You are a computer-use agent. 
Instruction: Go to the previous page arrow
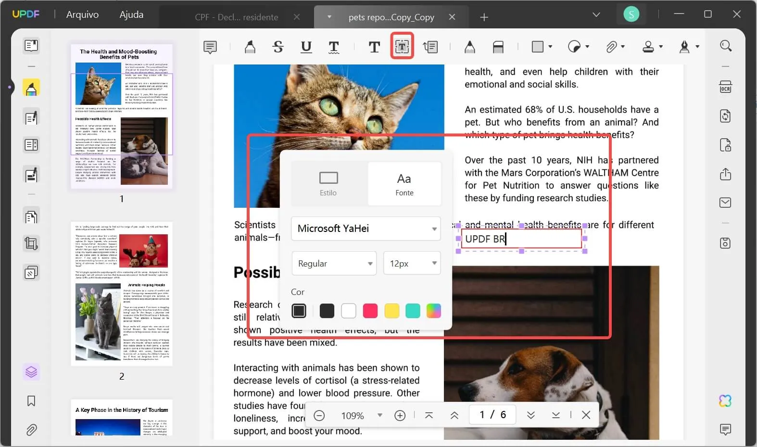[x=454, y=415]
